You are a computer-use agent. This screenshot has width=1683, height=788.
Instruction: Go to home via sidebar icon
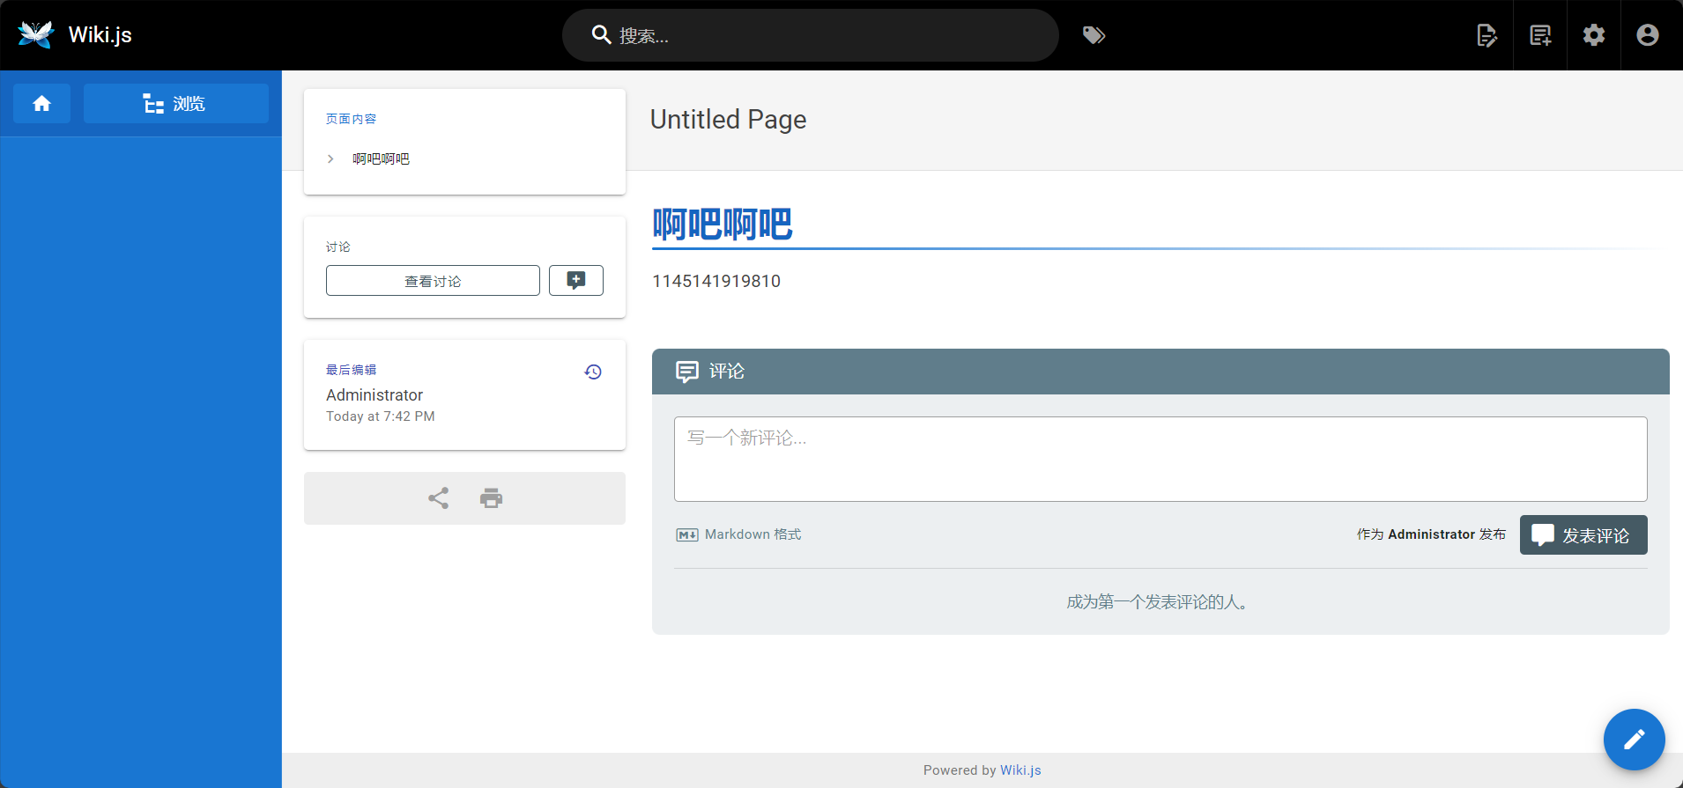[41, 104]
